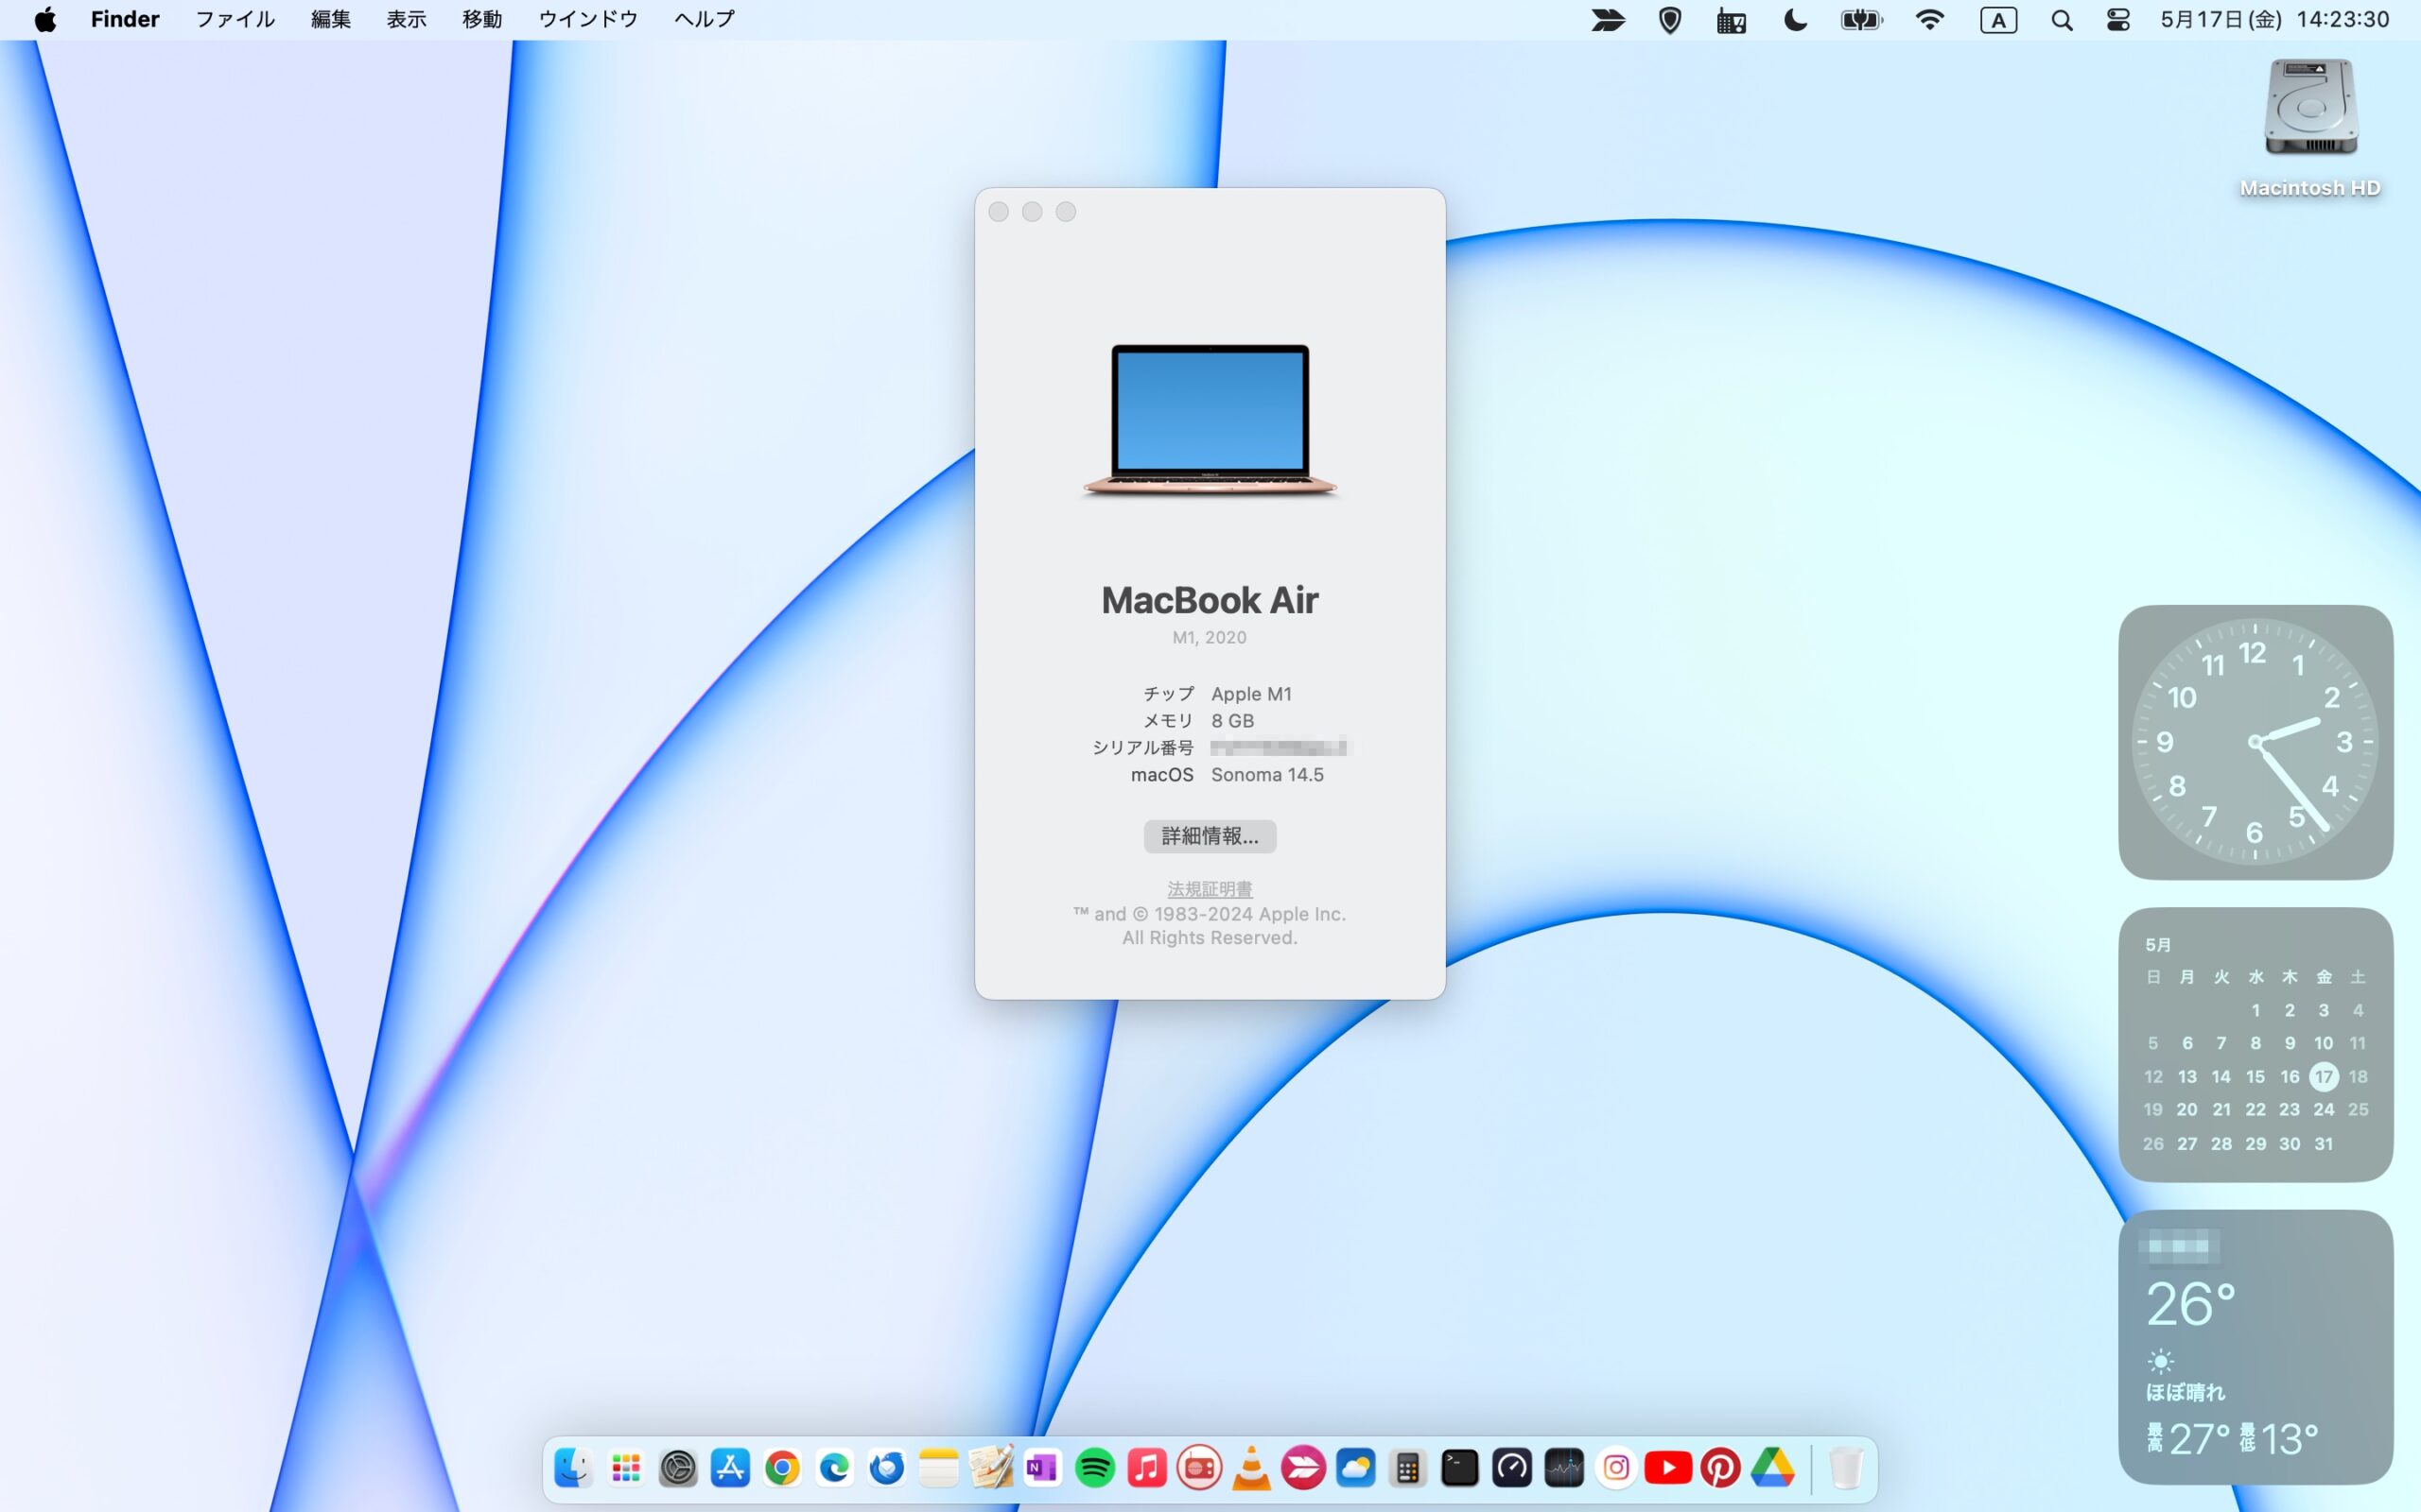Click the 詳細情報... button

(1210, 836)
